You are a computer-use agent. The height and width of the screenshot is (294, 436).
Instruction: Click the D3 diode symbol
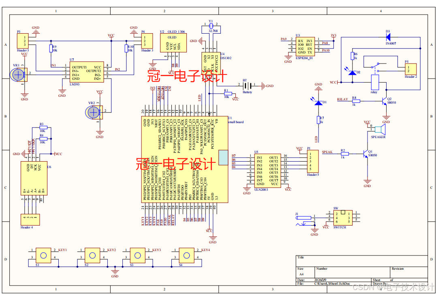(388, 37)
